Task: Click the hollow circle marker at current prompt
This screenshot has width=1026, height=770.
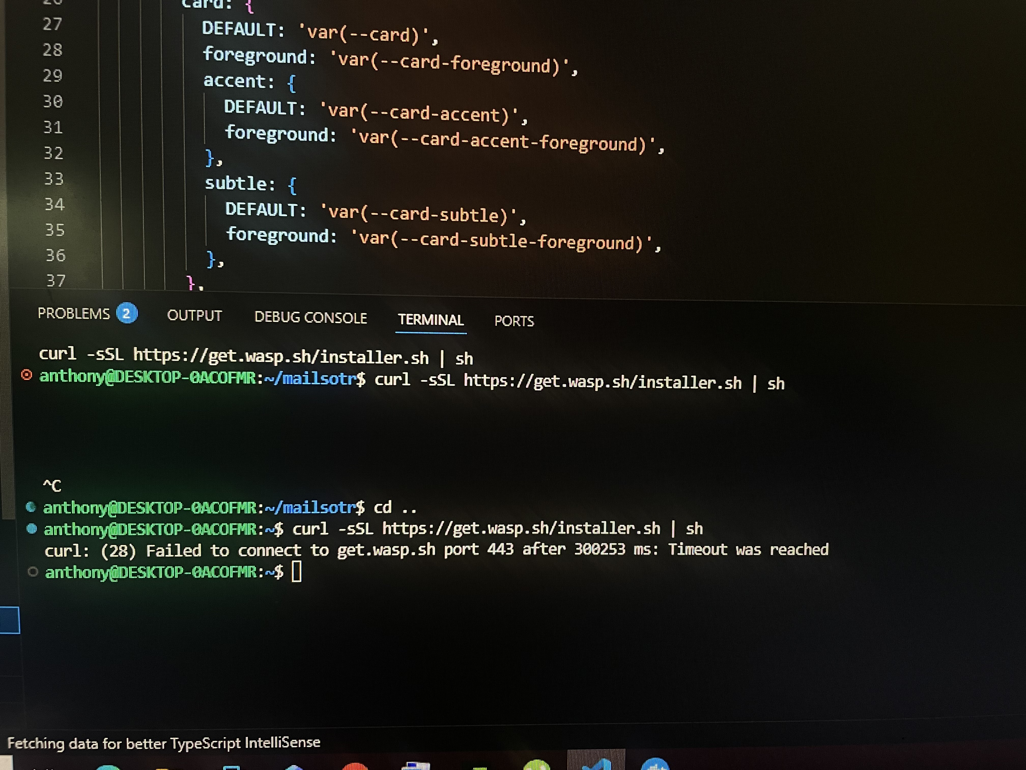Action: pos(33,572)
